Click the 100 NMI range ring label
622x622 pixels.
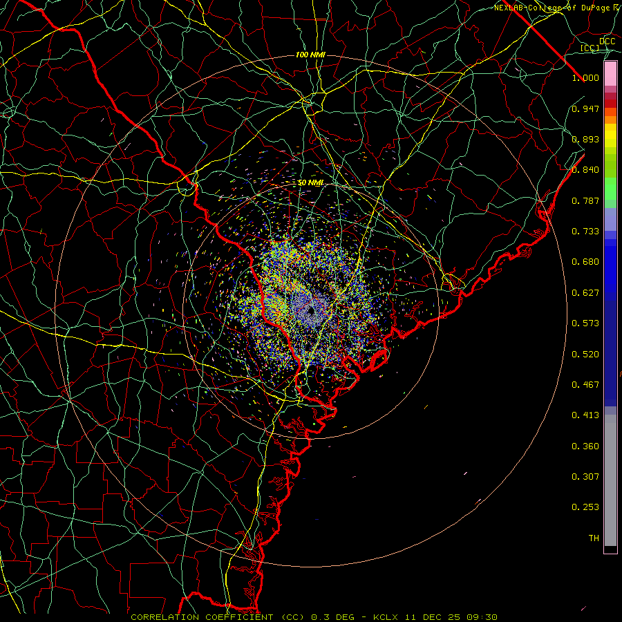click(310, 55)
